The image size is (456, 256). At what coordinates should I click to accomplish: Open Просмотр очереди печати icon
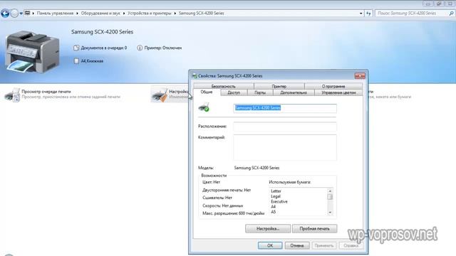point(12,95)
